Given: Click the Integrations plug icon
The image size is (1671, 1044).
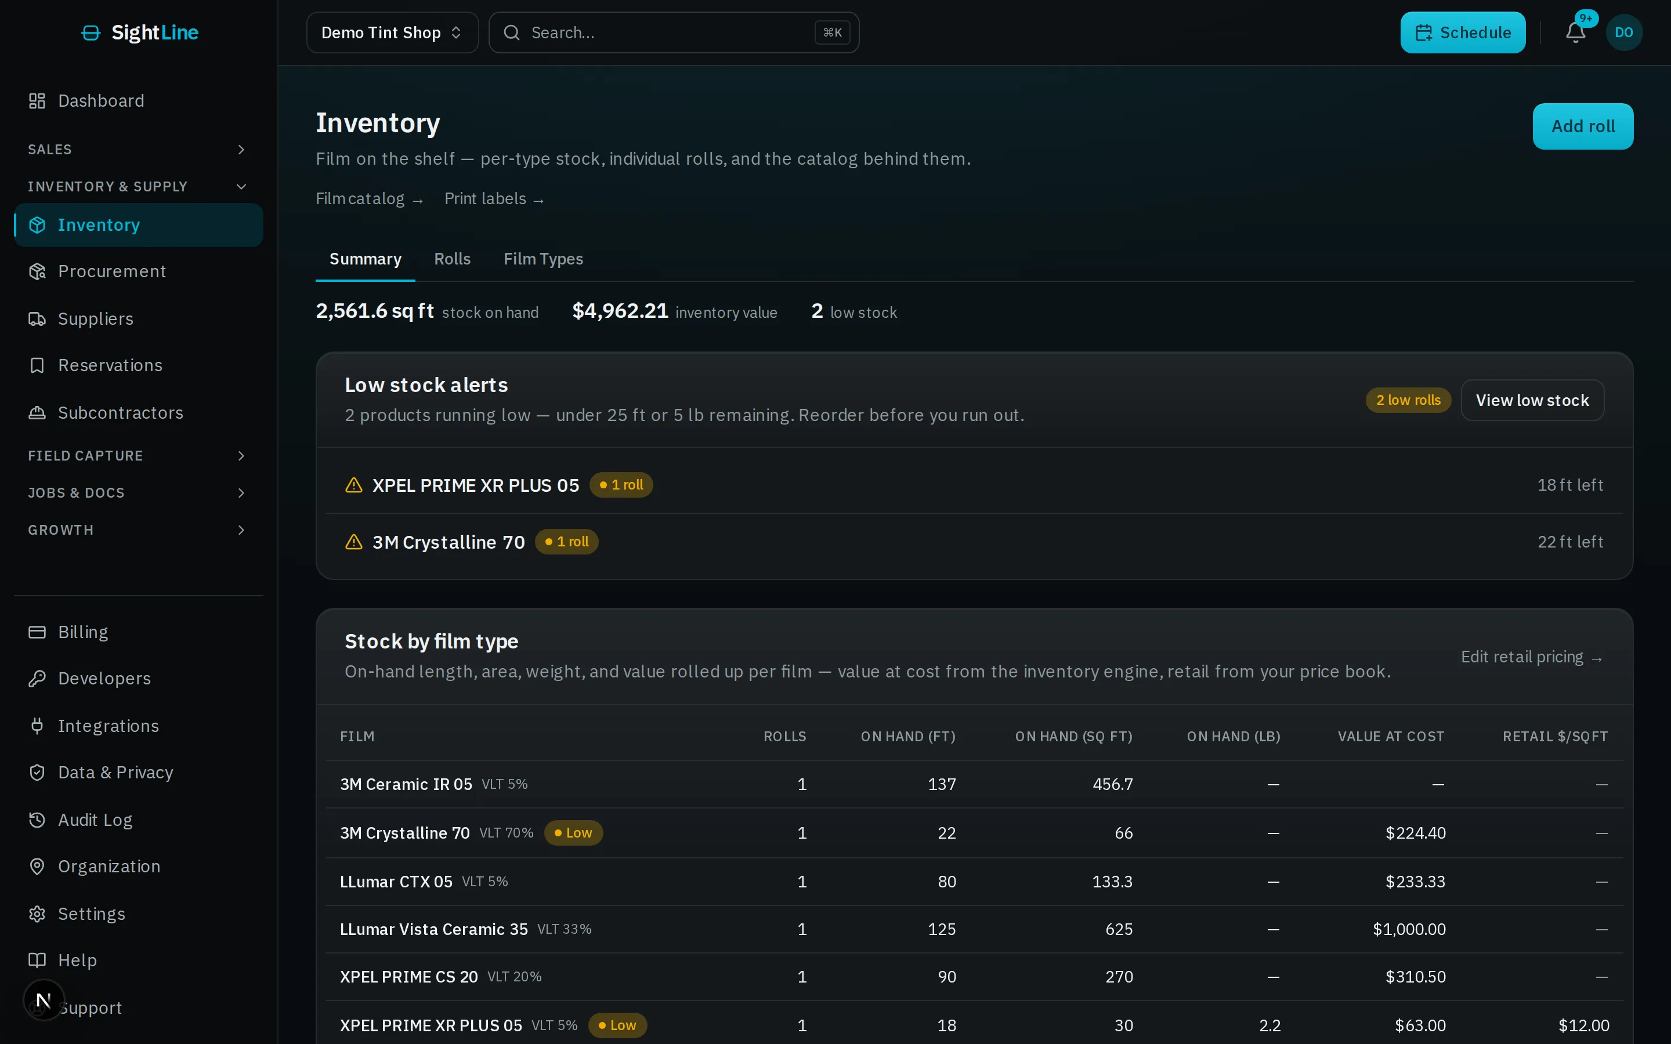Looking at the screenshot, I should (x=37, y=726).
